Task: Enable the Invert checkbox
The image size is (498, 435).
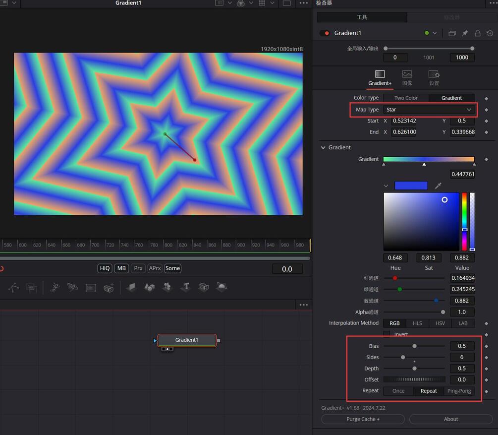Action: click(x=387, y=334)
